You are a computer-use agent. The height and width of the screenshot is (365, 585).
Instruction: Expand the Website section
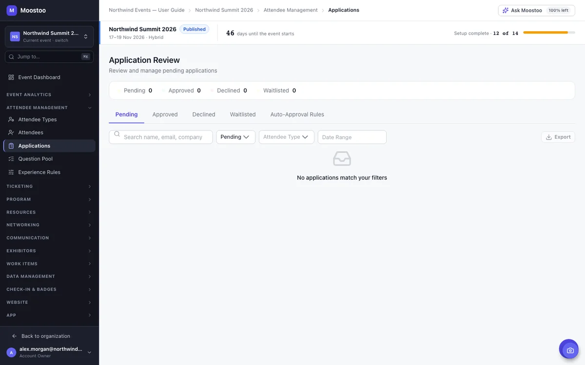coord(49,302)
